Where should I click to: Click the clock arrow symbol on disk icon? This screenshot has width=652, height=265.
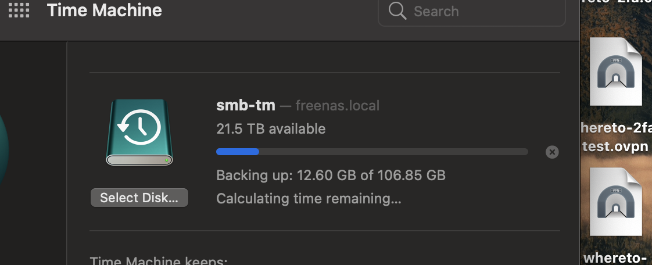(139, 127)
